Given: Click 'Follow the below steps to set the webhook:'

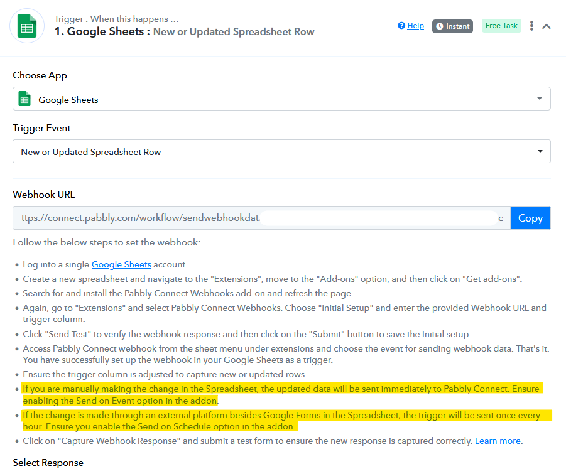Looking at the screenshot, I should pos(107,242).
